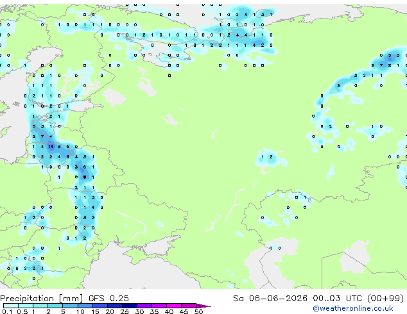Click the 'GFS 0.25' model label
The height and width of the screenshot is (314, 407).
pyautogui.click(x=108, y=299)
